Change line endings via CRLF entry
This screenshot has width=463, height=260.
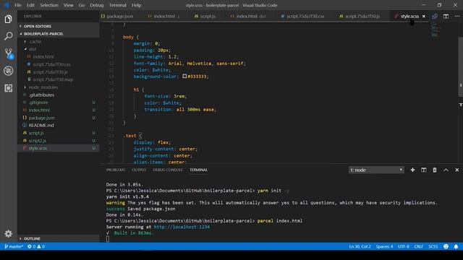418,246
